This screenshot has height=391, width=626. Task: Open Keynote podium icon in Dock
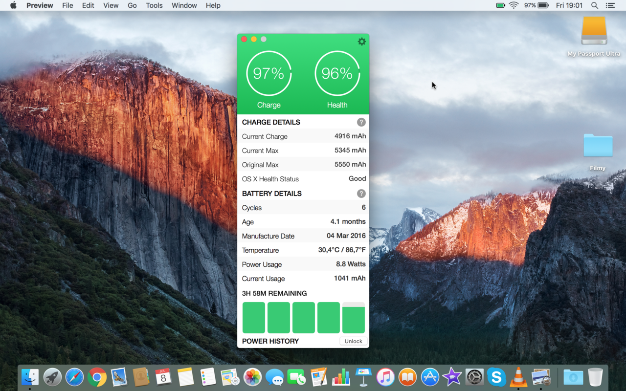point(363,377)
